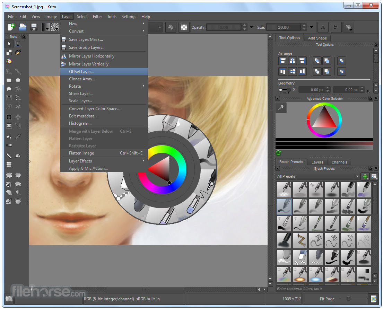
Task: Float the Tools docker panel
Action: coord(24,36)
